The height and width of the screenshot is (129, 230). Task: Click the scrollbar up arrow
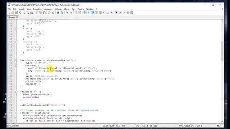(222, 21)
